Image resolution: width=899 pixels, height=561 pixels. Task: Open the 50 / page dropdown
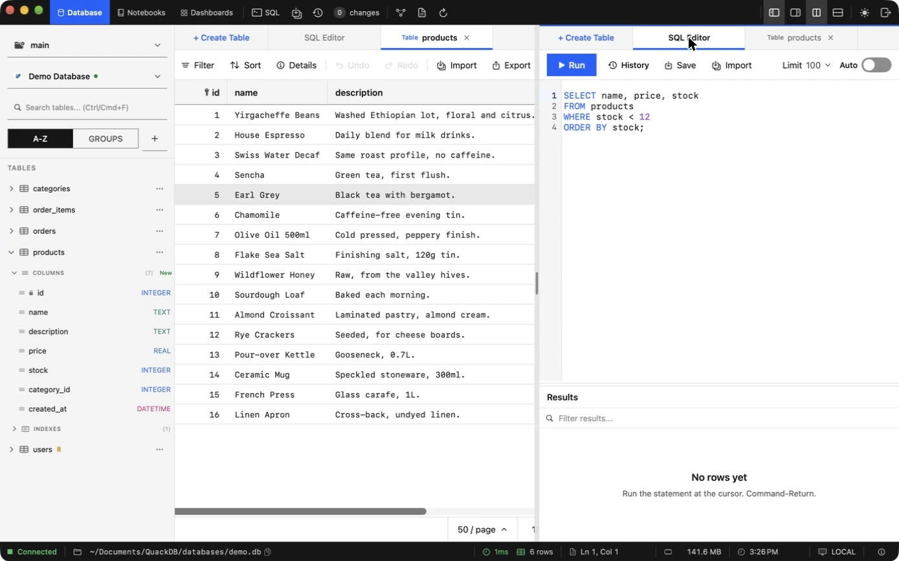click(x=482, y=529)
